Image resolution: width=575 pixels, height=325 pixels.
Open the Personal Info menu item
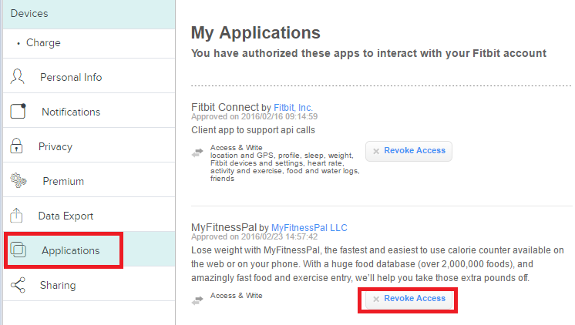tap(71, 77)
